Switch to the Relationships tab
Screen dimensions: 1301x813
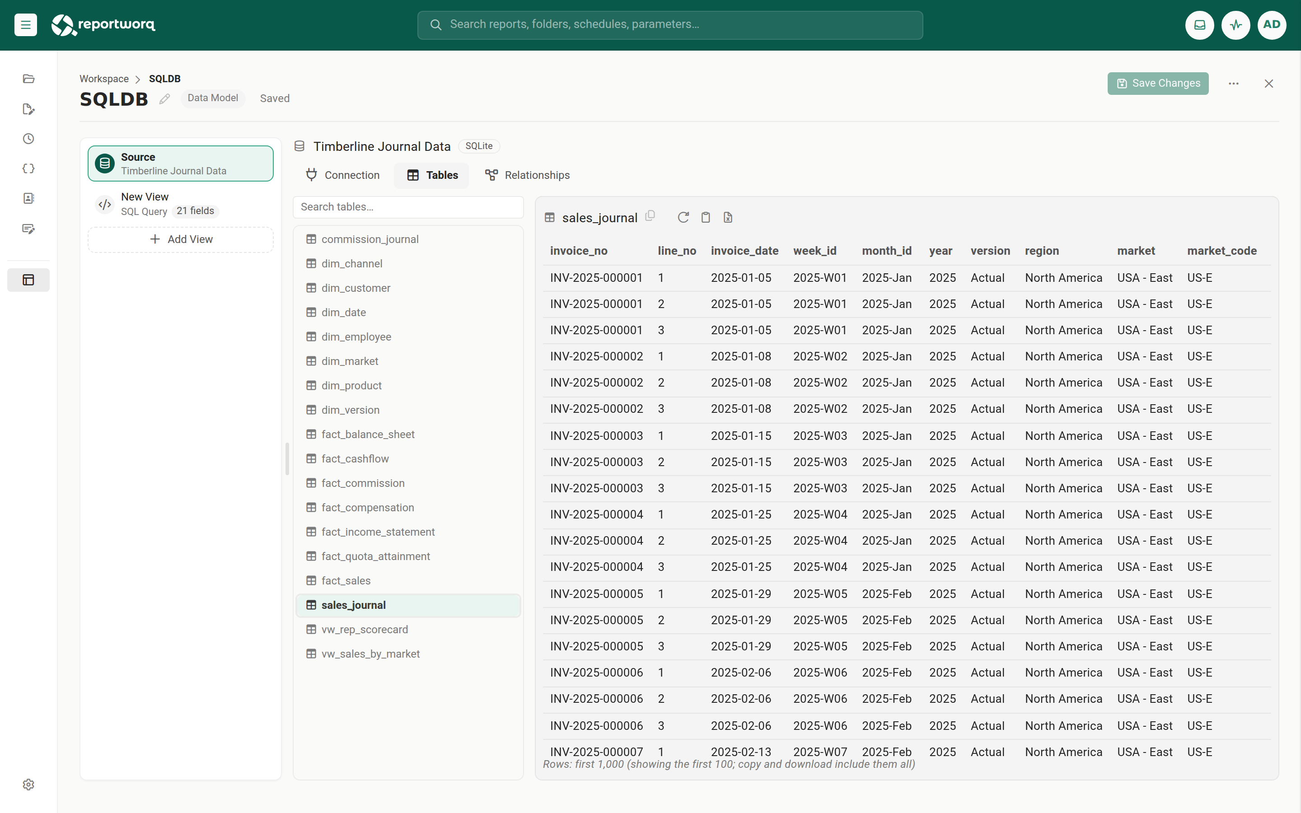tap(527, 175)
